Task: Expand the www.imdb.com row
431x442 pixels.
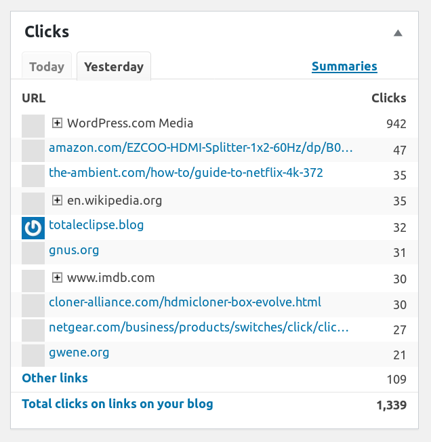Action: tap(58, 277)
